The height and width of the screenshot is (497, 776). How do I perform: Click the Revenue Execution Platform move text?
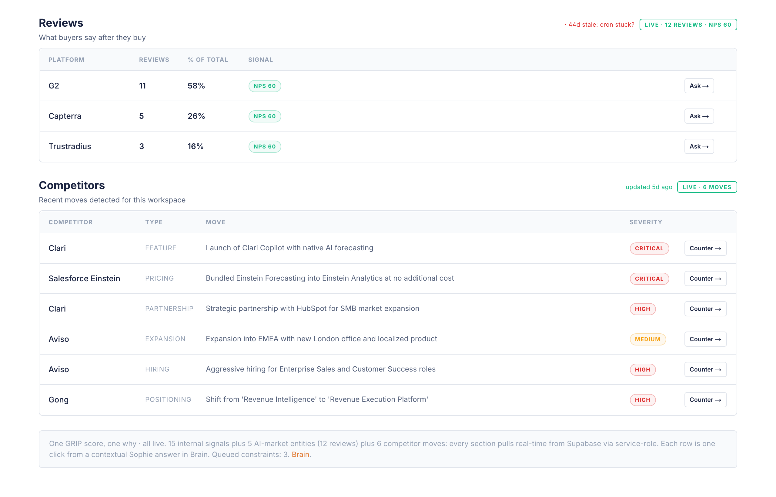317,399
